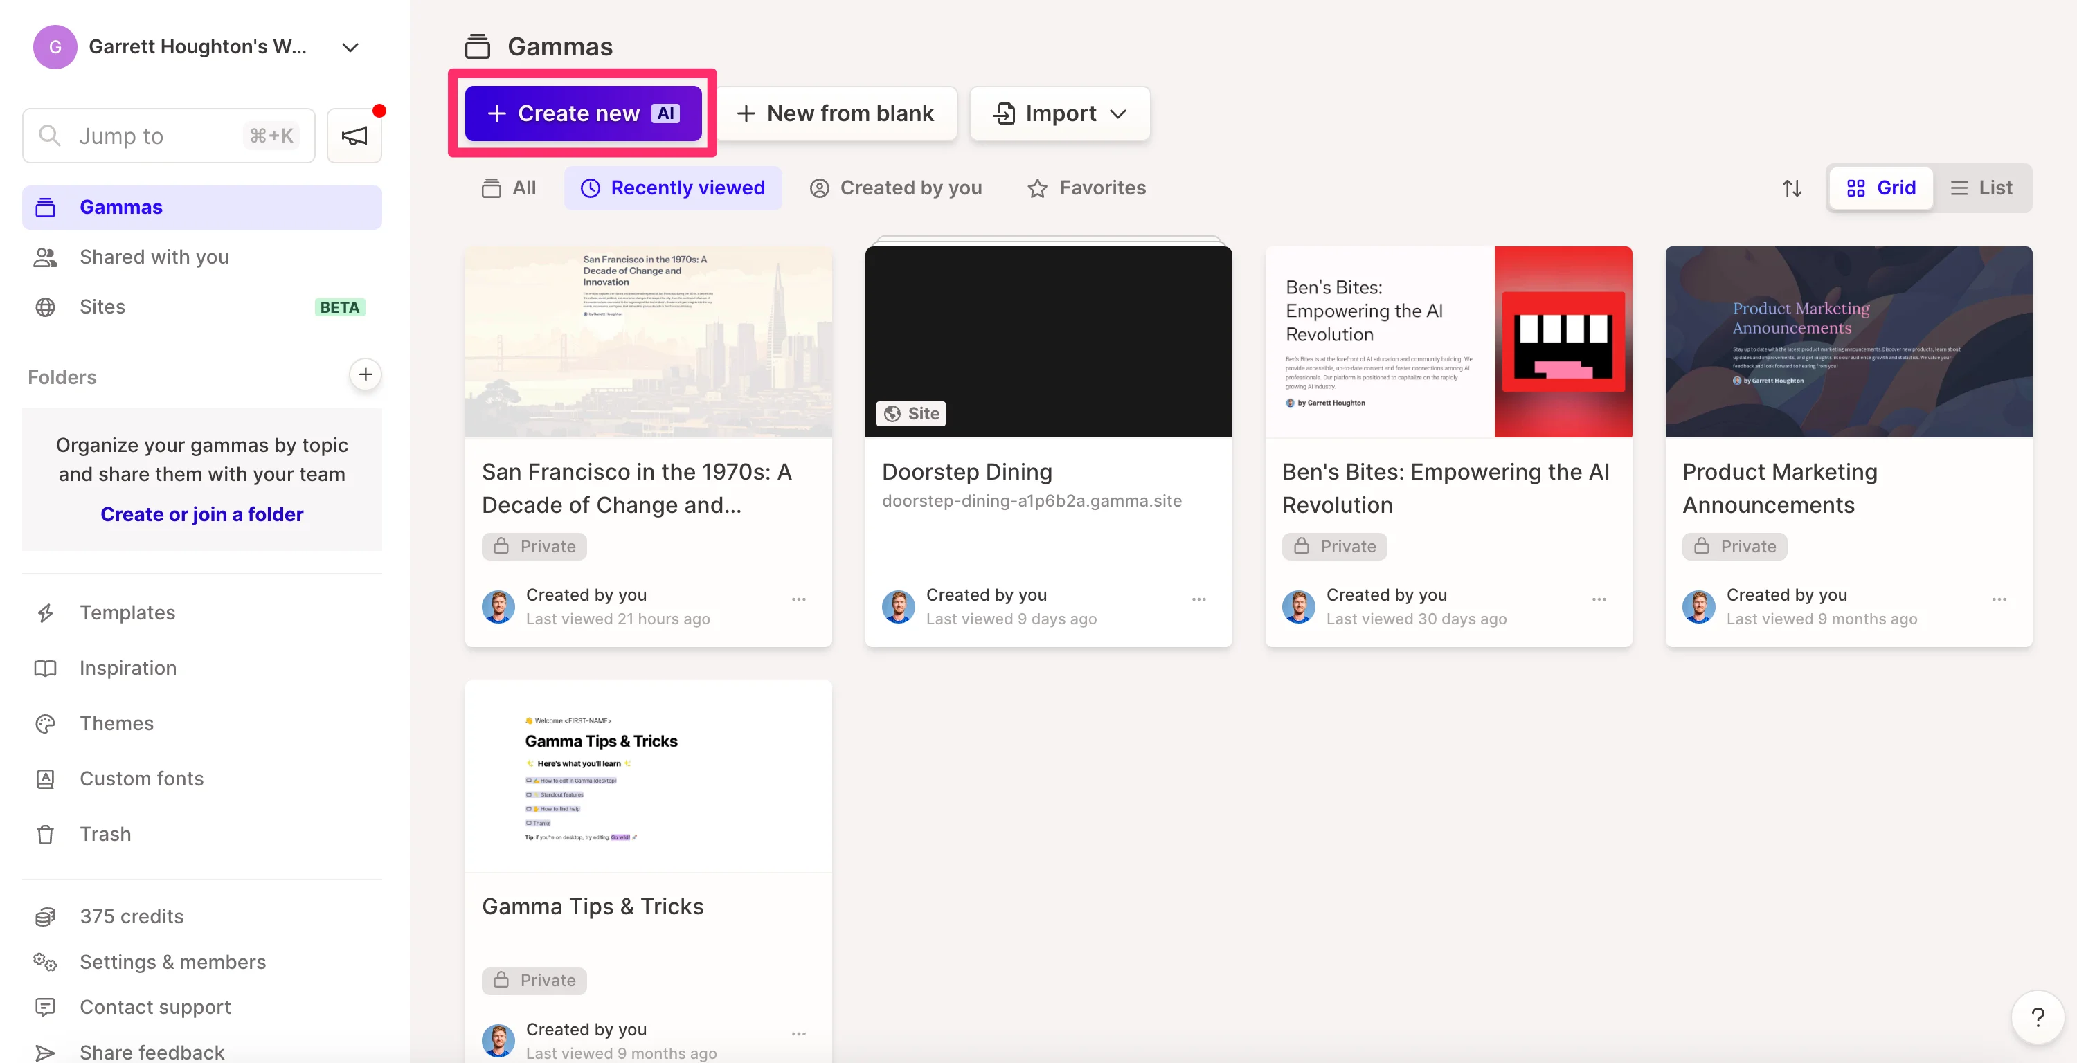
Task: Open the Import dropdown
Action: point(1059,113)
